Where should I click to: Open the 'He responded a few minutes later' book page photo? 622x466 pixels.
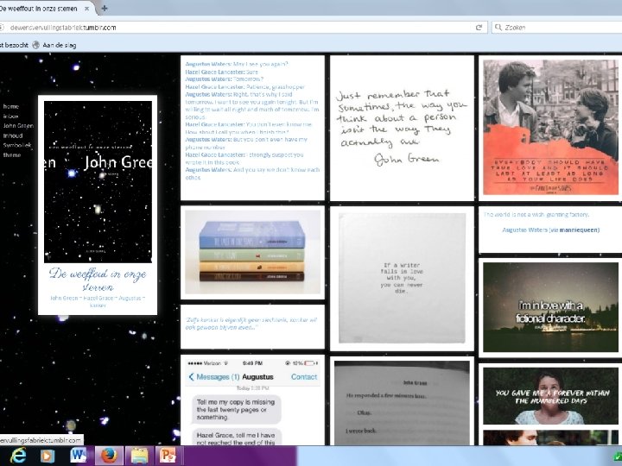[402, 403]
